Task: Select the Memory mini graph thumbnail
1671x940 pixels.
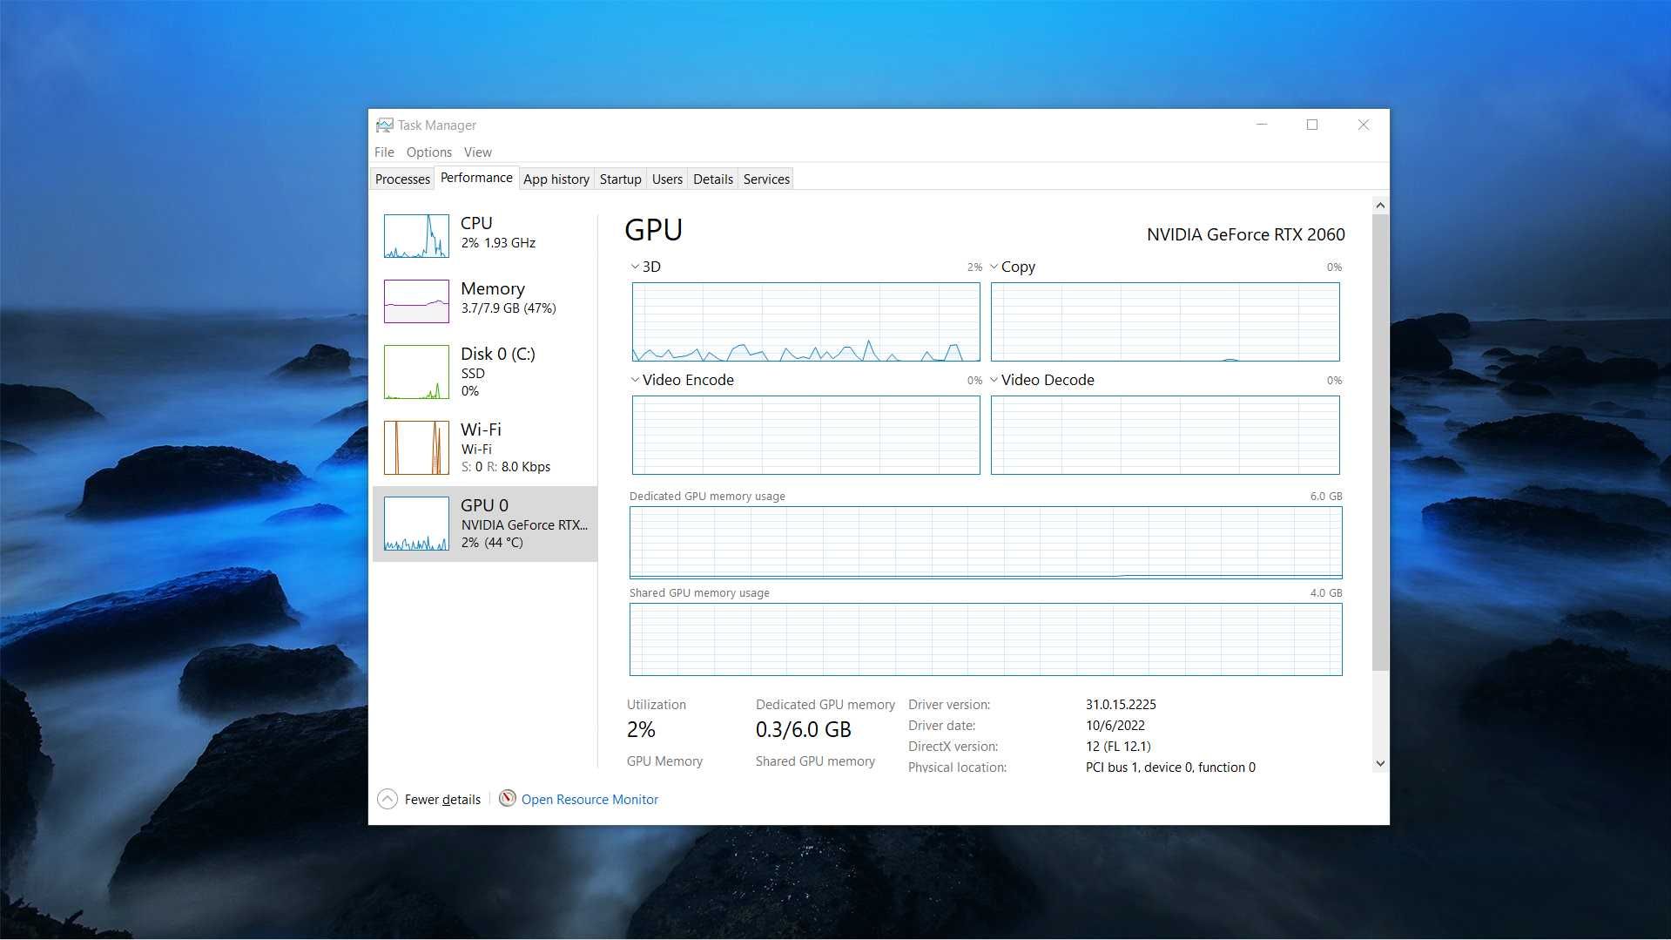Action: pyautogui.click(x=416, y=301)
